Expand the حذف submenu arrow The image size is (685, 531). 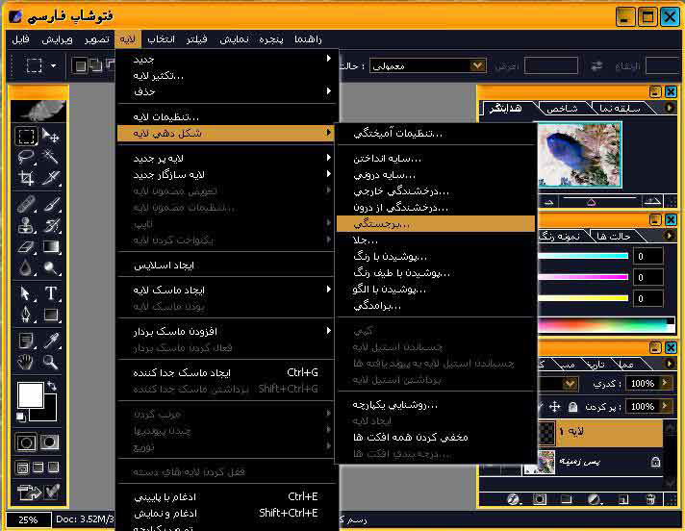[328, 90]
